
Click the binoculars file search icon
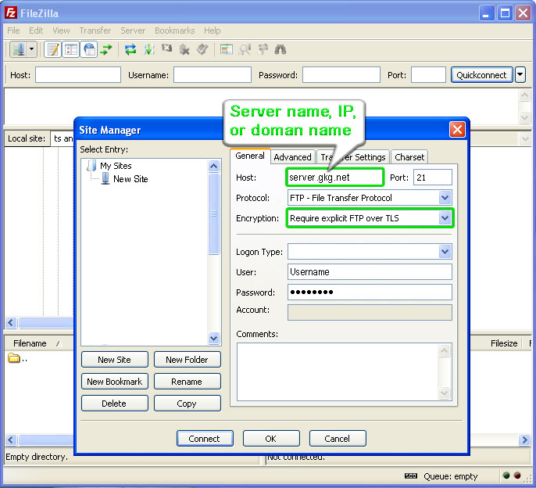(281, 49)
